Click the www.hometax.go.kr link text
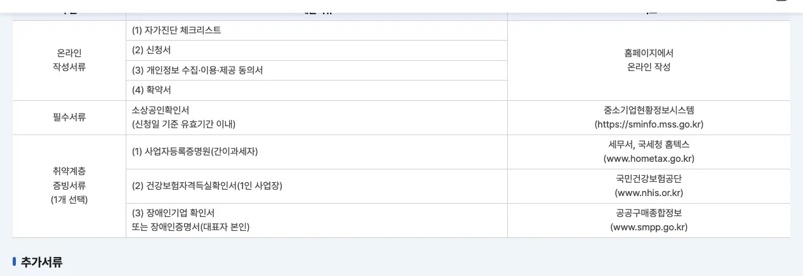The image size is (803, 276). click(x=649, y=159)
